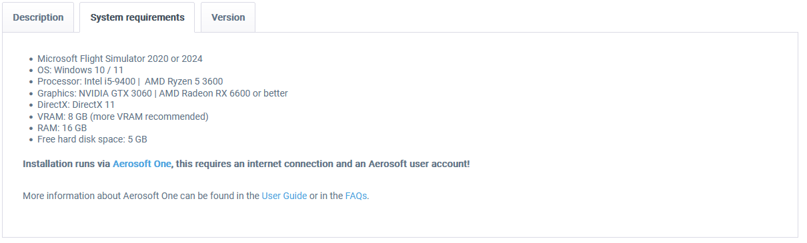Switch to the Version tab
This screenshot has height=243, width=807.
click(x=228, y=17)
